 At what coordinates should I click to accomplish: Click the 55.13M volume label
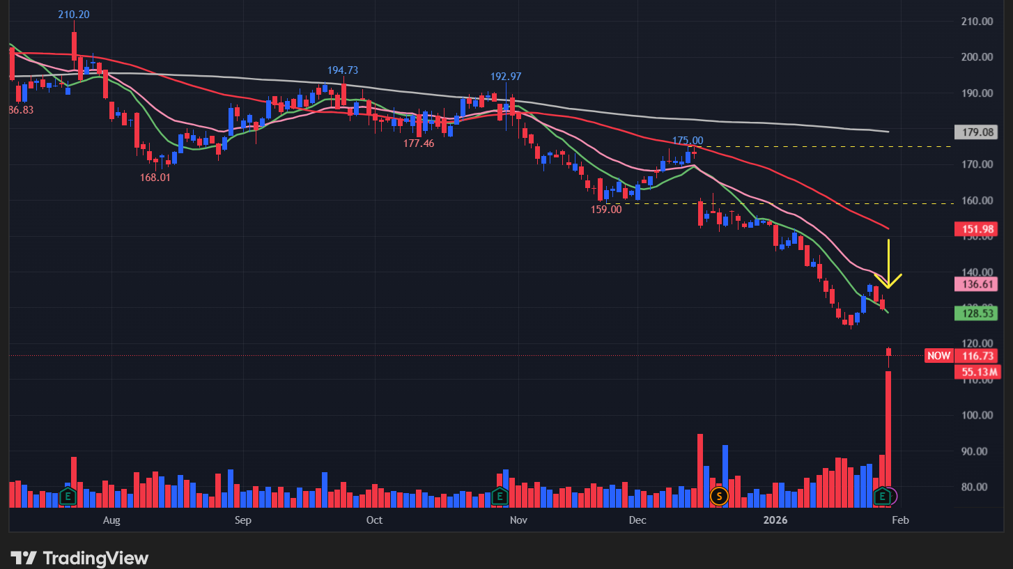click(x=977, y=372)
